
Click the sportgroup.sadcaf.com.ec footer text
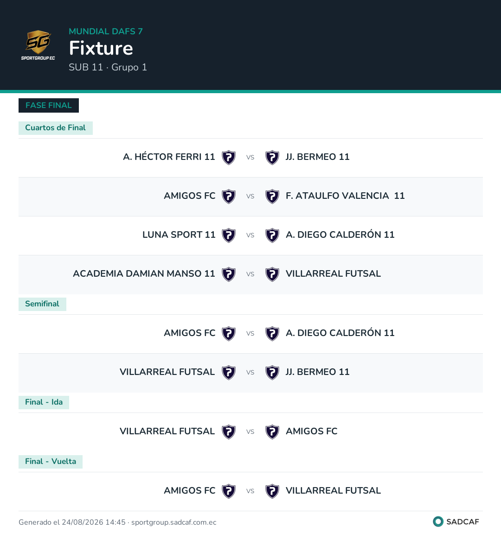(x=174, y=522)
